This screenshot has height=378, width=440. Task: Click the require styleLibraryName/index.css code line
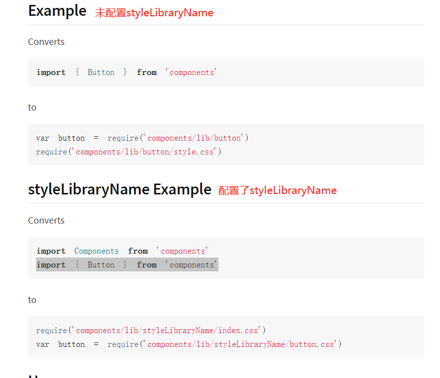(x=150, y=331)
